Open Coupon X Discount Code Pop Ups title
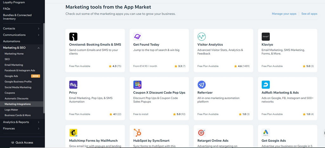The width and height of the screenshot is (325, 148). point(159,93)
